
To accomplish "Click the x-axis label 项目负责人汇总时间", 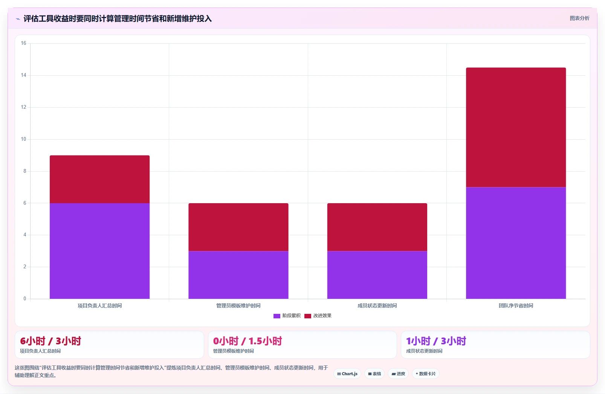I will click(x=100, y=306).
